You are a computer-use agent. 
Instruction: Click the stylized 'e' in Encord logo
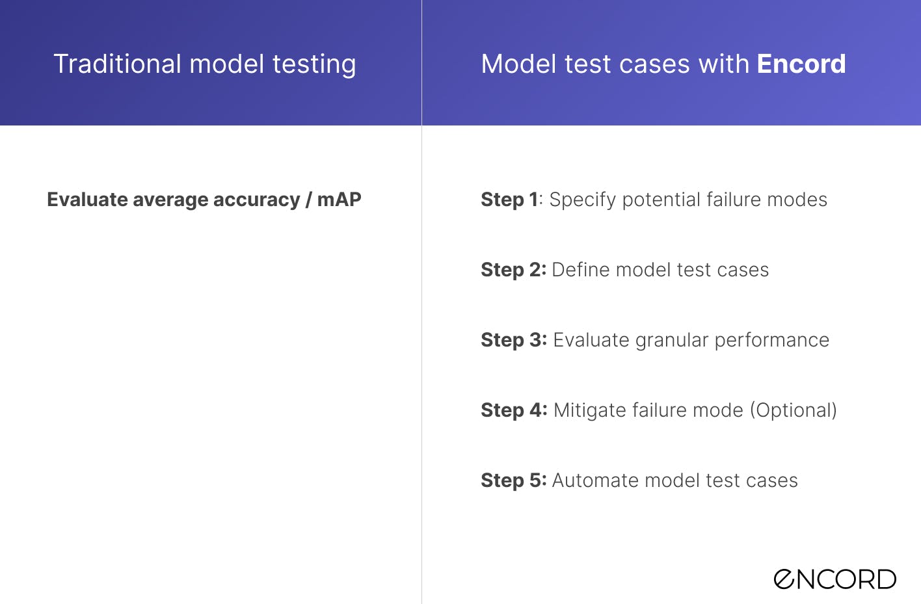785,579
